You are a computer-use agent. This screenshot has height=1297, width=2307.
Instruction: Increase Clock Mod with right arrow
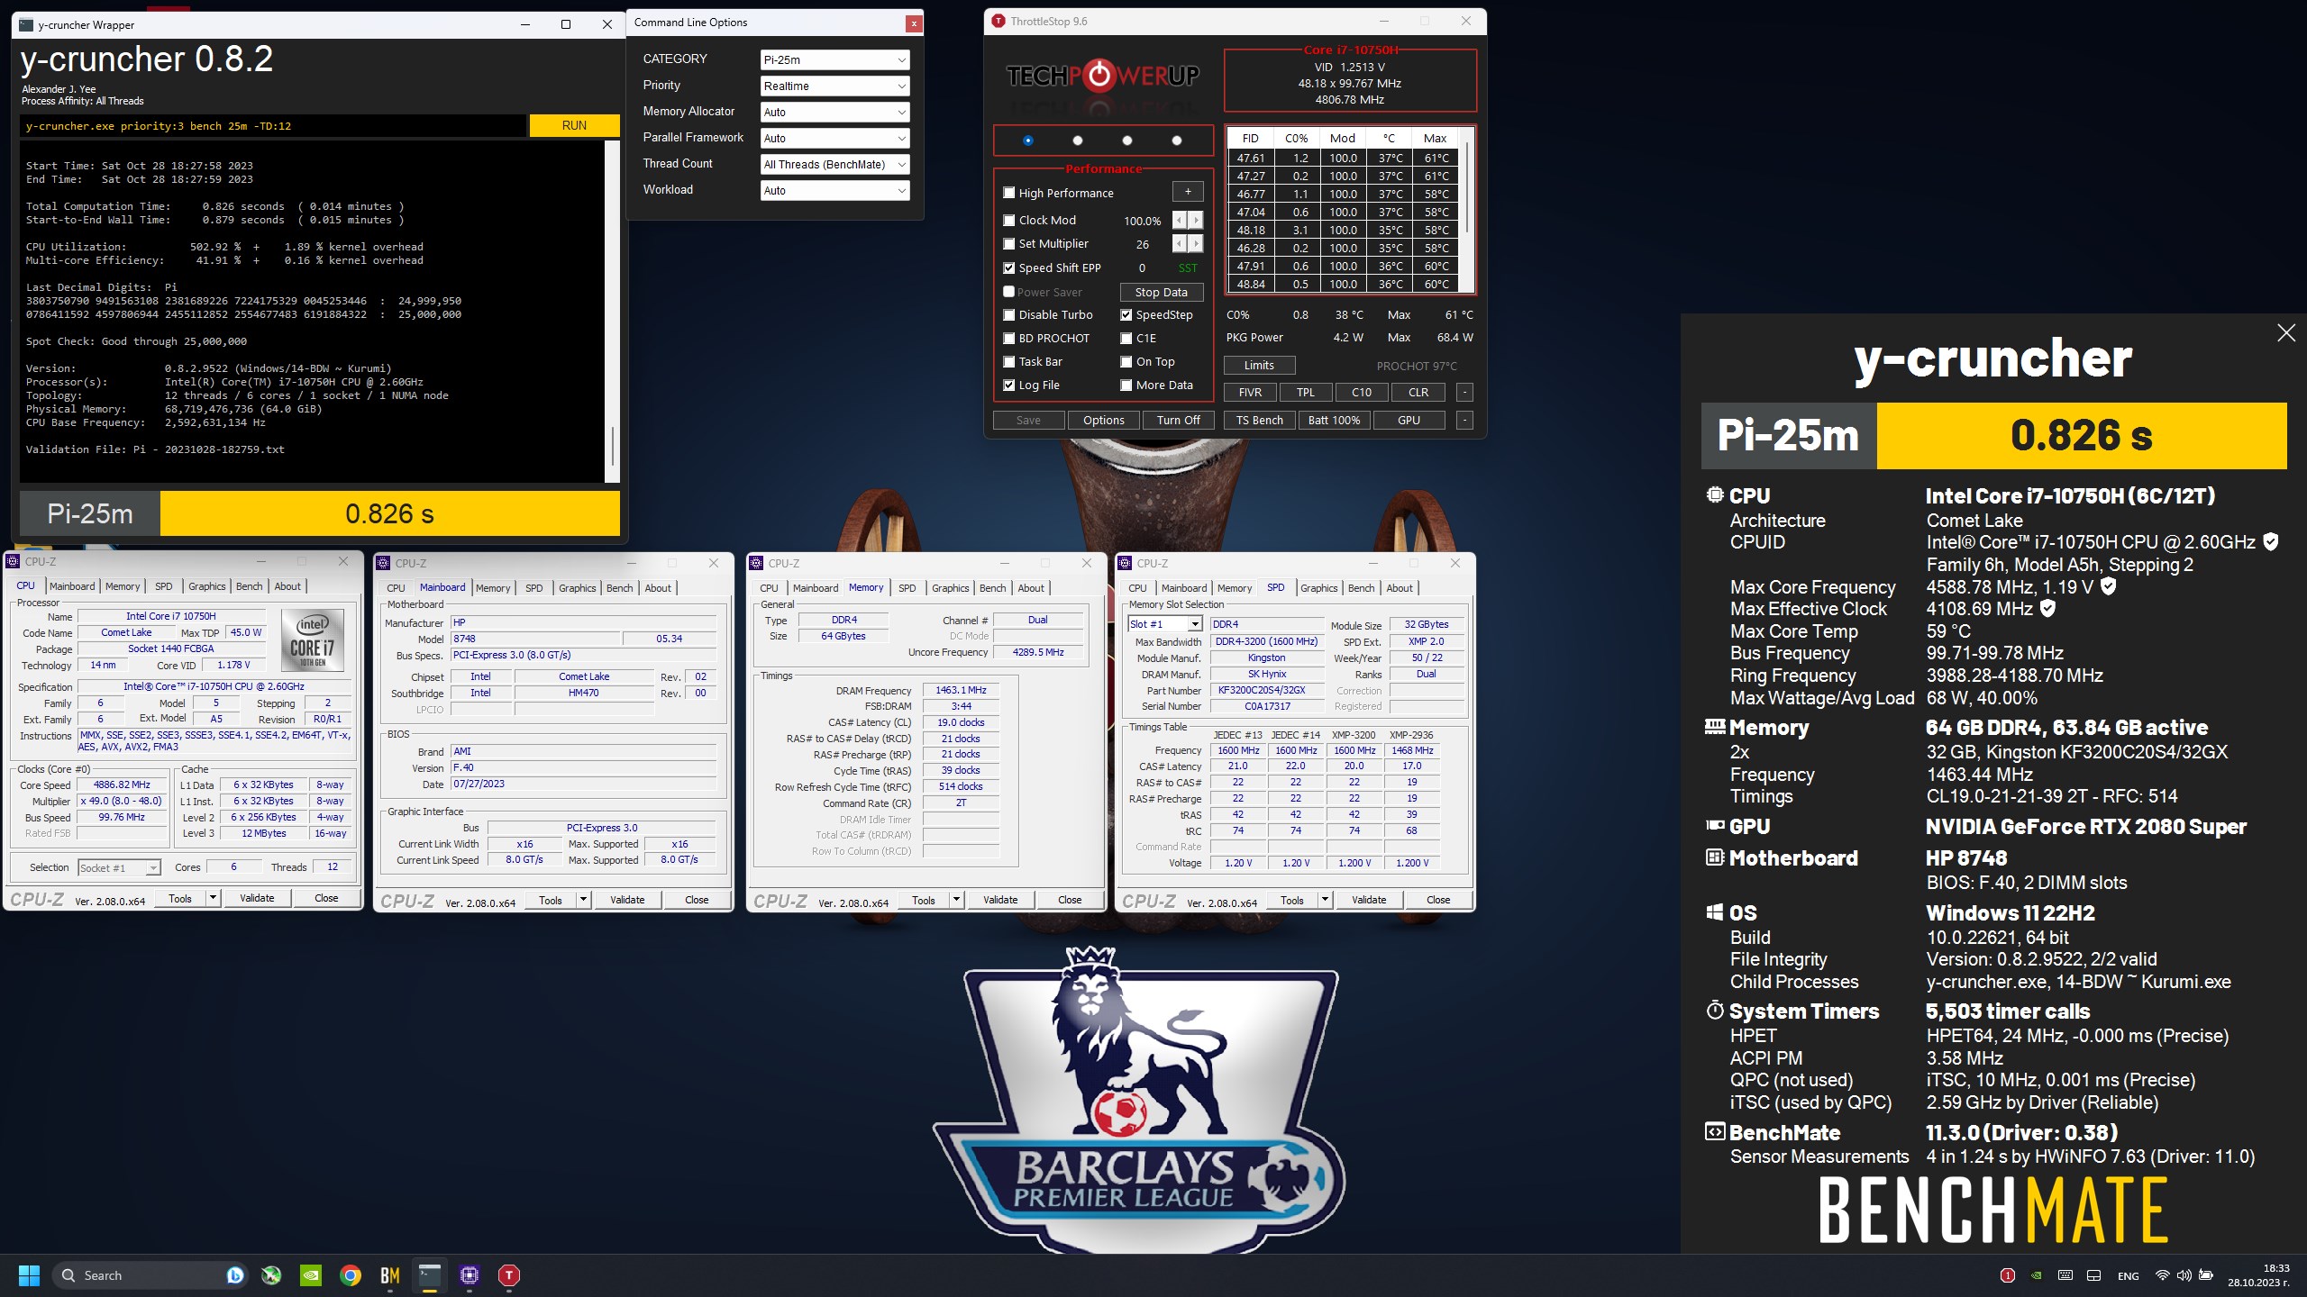pos(1196,220)
